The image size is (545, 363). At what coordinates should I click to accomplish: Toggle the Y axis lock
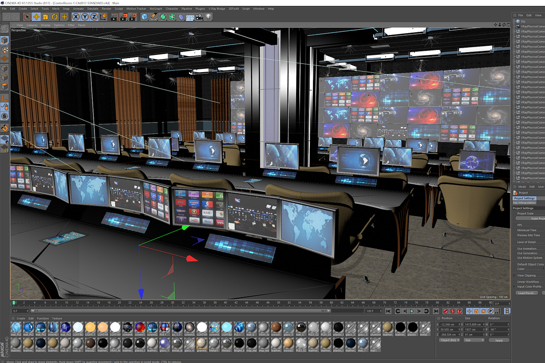[x=85, y=17]
